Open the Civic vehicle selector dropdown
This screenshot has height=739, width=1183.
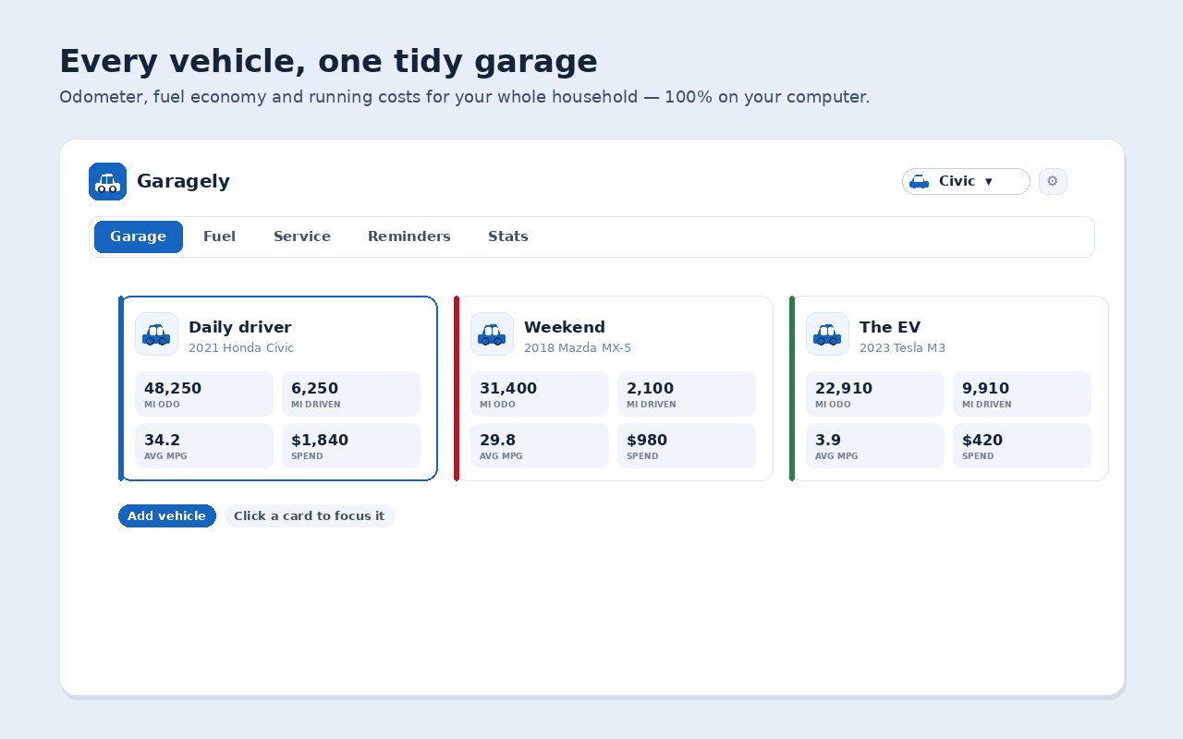coord(966,181)
